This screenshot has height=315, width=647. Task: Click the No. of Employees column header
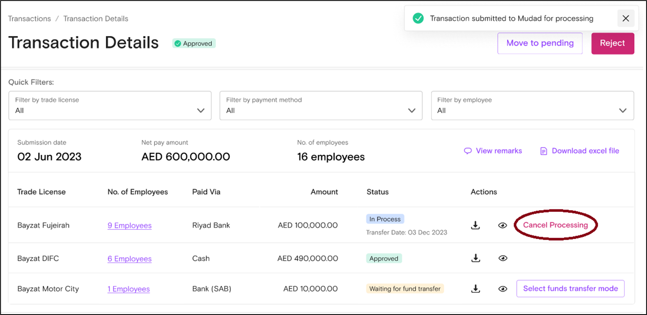tap(138, 192)
